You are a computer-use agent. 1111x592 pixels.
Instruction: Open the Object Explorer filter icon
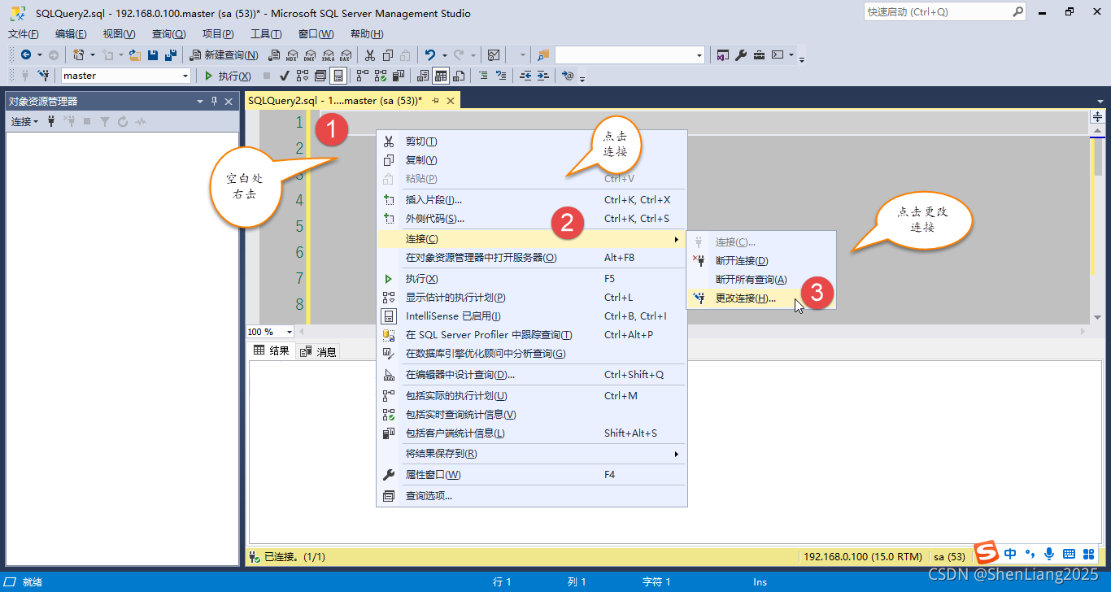(106, 121)
